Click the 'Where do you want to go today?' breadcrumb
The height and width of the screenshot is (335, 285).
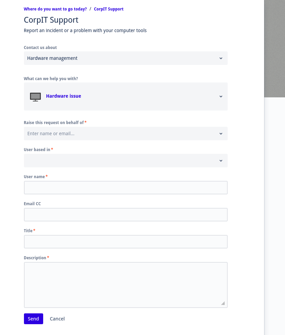pos(55,9)
